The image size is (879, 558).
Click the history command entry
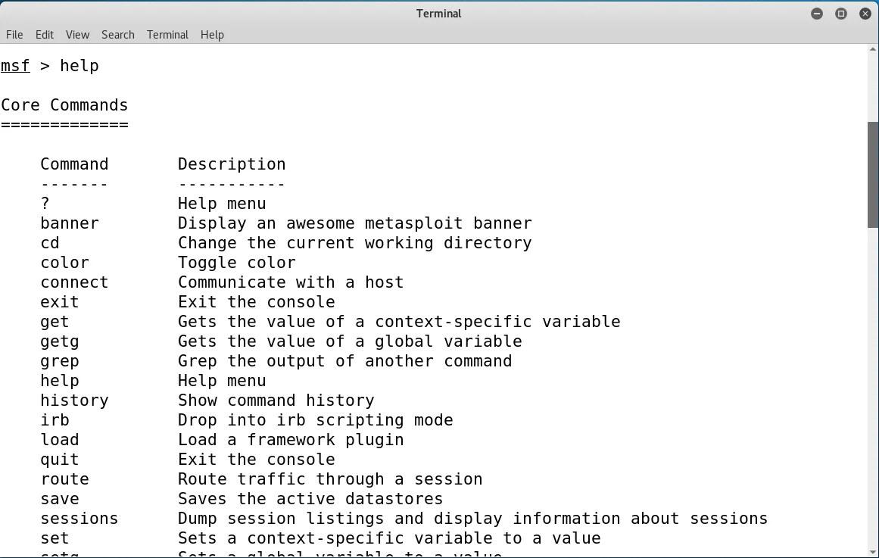(x=74, y=401)
